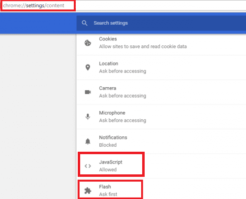Click the search magnifier icon
The width and height of the screenshot is (246, 199).
point(85,23)
